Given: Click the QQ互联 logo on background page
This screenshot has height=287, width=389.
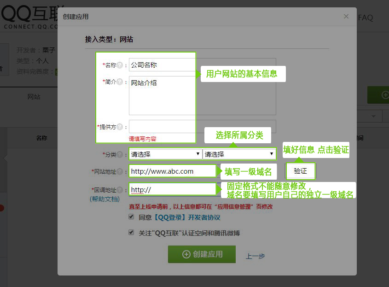Looking at the screenshot, I should point(30,17).
